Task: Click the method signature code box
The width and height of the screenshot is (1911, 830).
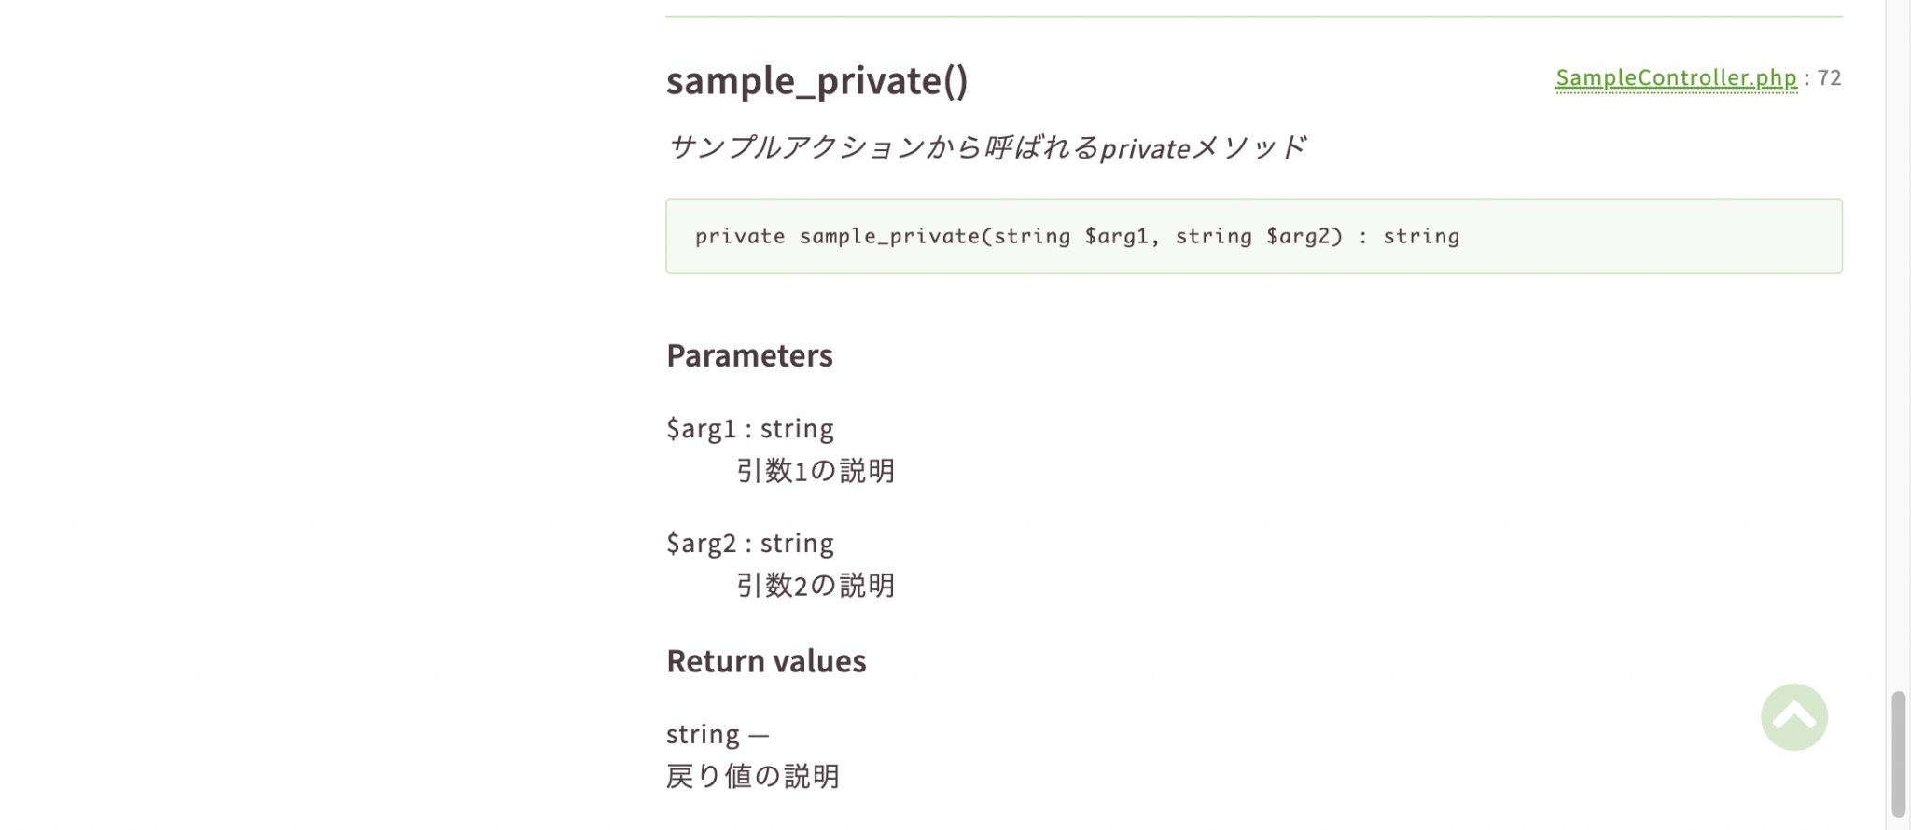Action: pyautogui.click(x=1254, y=237)
